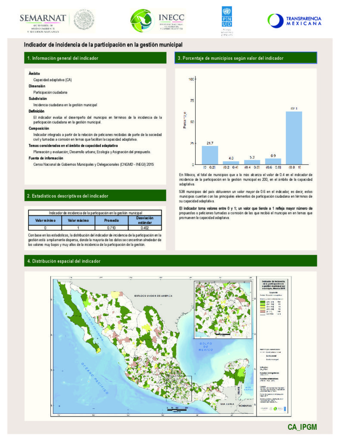Click the maximum value 1 cell
Image resolution: width=341 pixels, height=441 pixels.
pyautogui.click(x=78, y=228)
